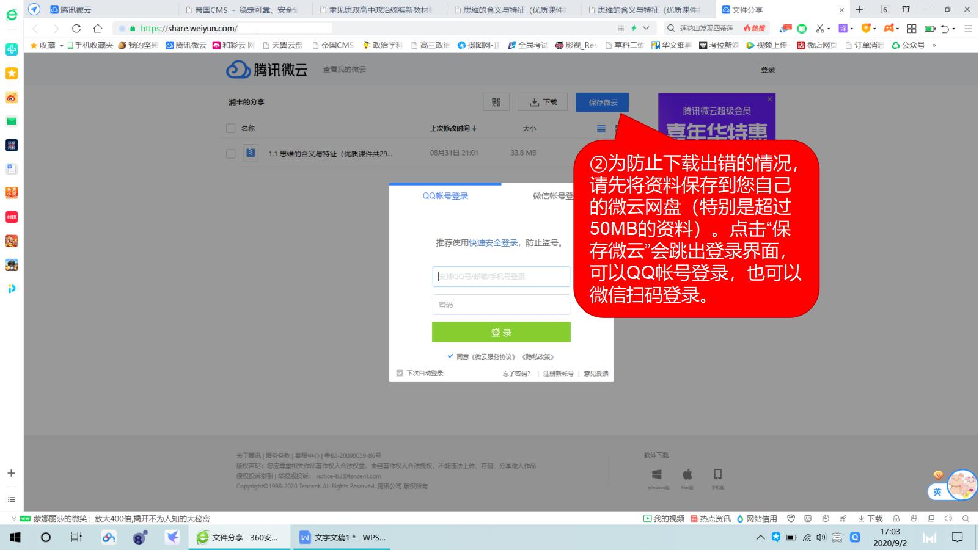Image resolution: width=979 pixels, height=550 pixels.
Task: Open the left sidebar star favorites icon
Action: pos(12,73)
